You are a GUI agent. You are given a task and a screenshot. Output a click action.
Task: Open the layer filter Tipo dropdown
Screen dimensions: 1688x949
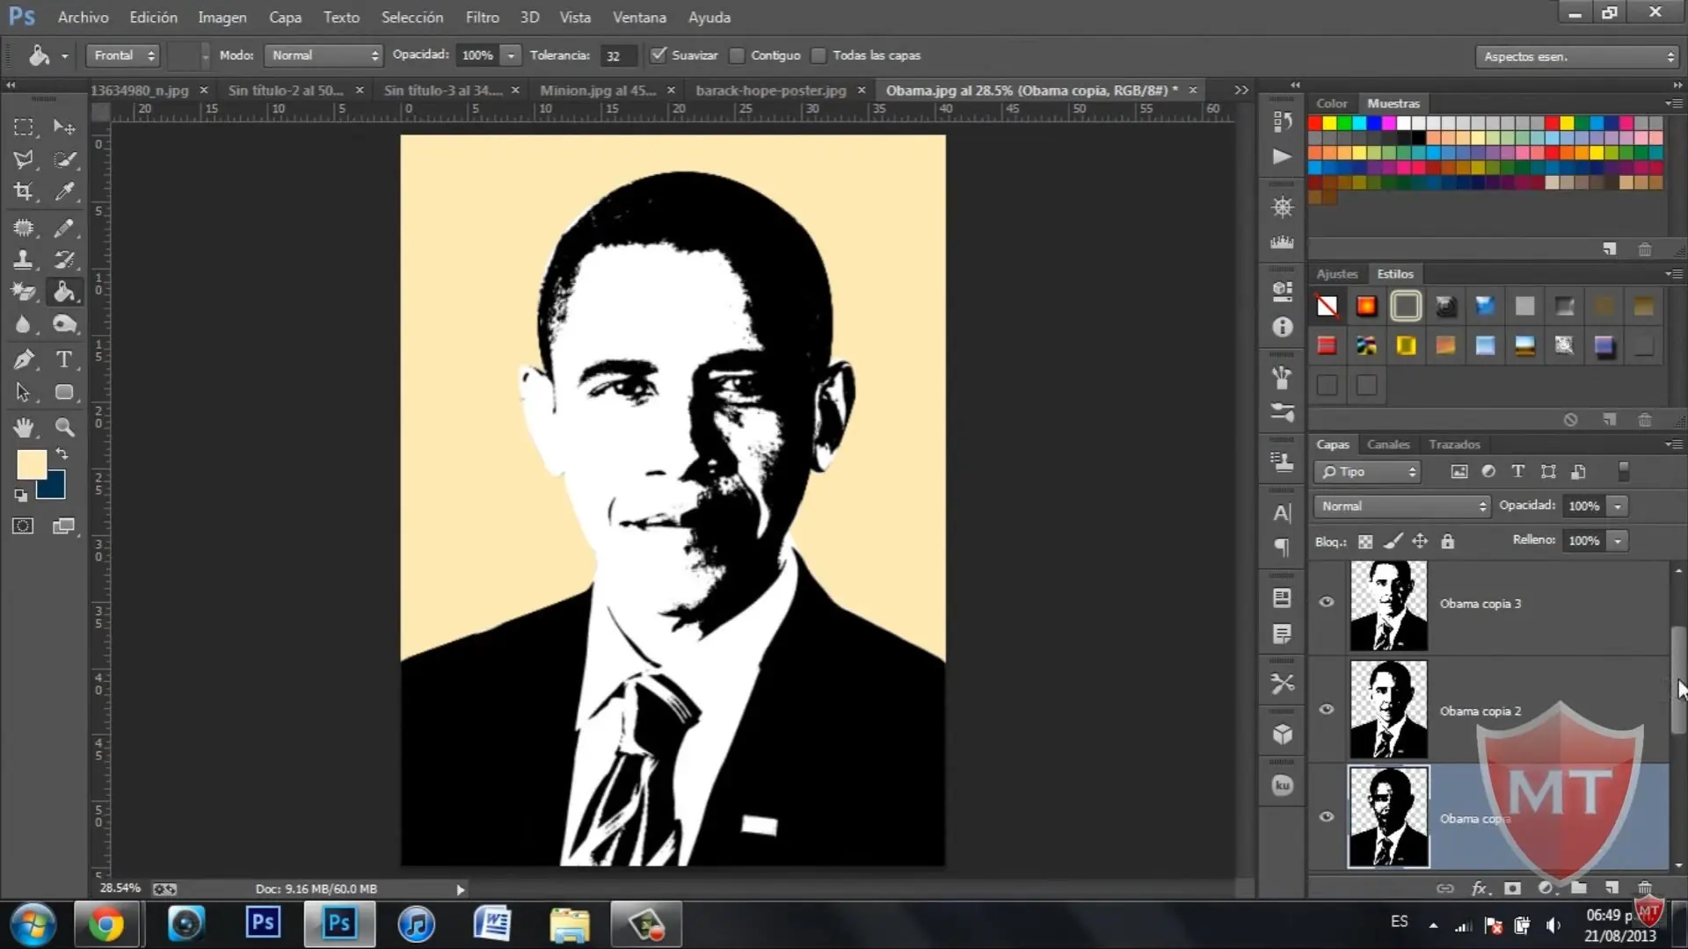[1368, 473]
